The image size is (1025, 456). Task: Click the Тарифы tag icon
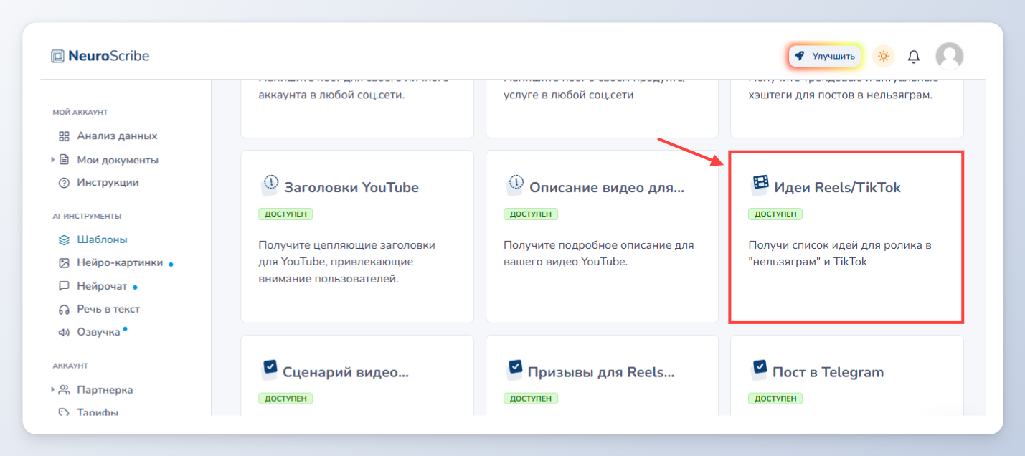(64, 412)
